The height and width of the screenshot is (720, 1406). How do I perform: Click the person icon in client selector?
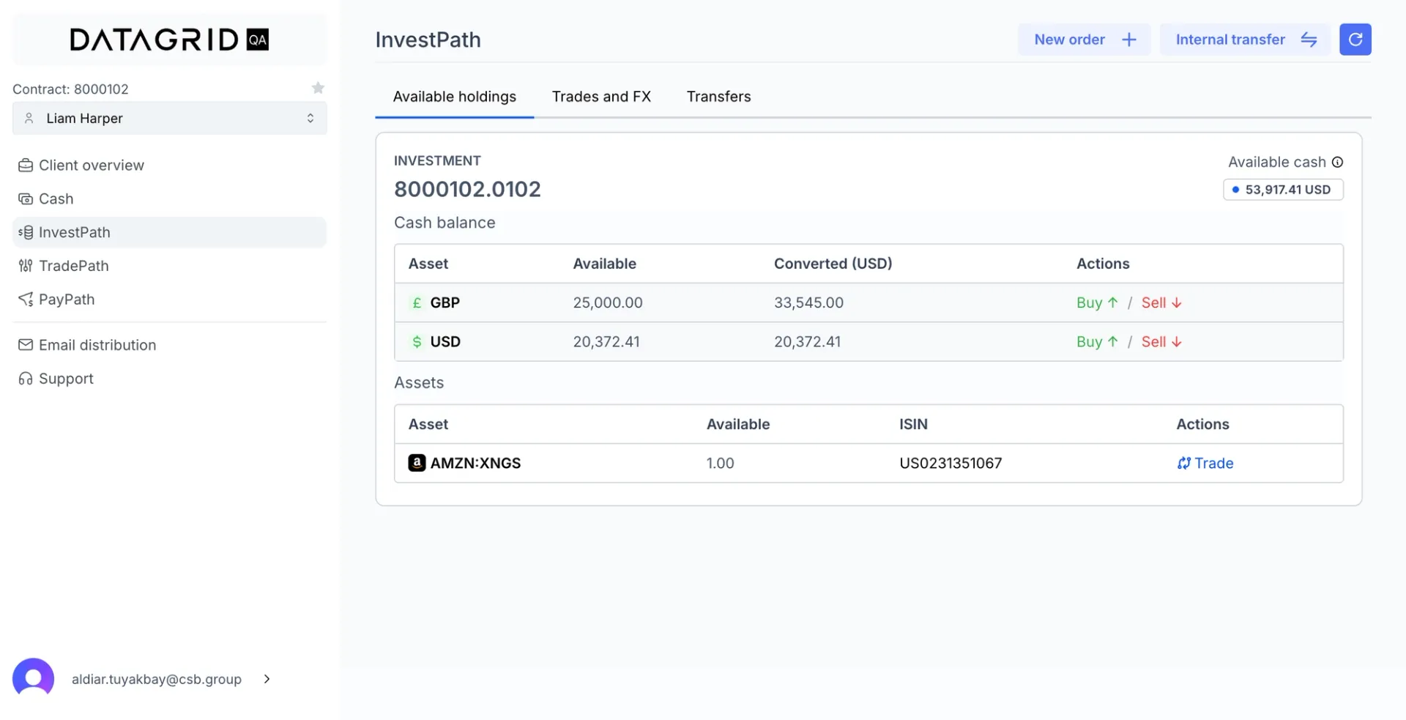coord(29,118)
